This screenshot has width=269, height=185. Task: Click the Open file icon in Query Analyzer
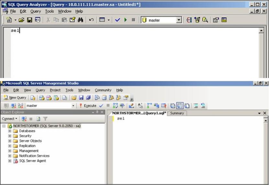[21, 20]
